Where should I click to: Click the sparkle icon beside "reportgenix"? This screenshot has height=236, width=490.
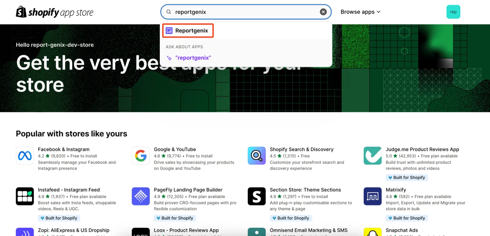[169, 58]
